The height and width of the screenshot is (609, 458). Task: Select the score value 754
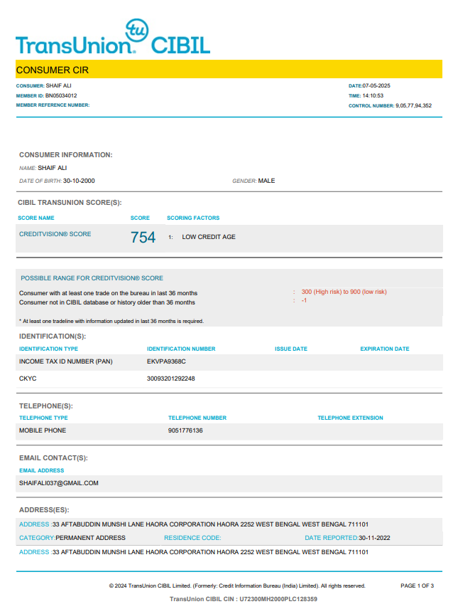143,238
